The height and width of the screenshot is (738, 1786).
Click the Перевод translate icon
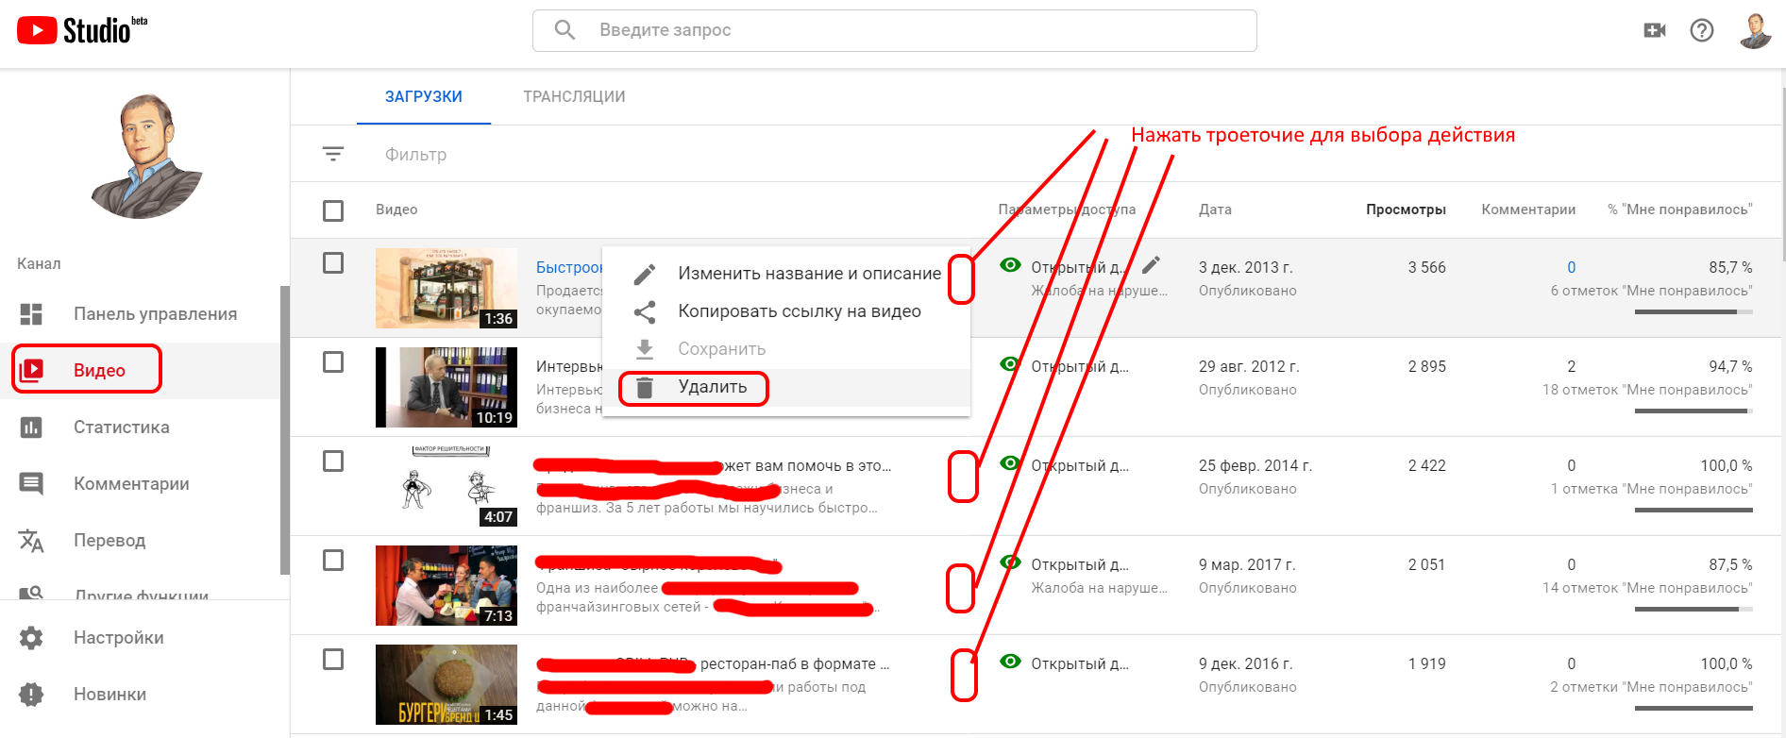click(x=31, y=541)
